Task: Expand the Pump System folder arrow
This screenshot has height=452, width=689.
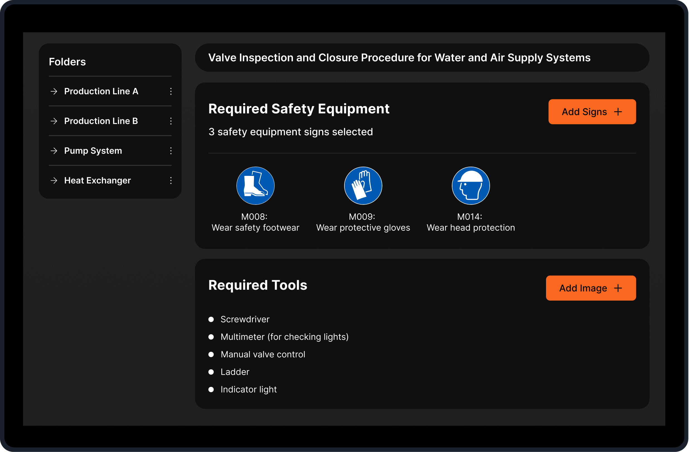Action: 54,151
